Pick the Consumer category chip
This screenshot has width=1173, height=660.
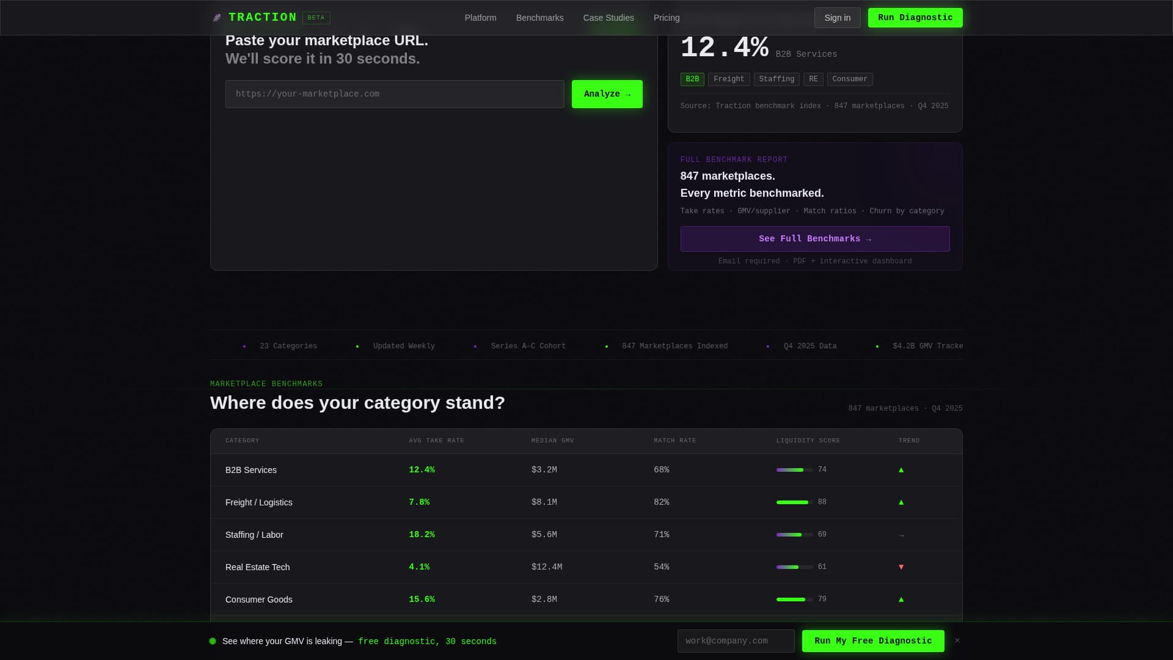[850, 79]
